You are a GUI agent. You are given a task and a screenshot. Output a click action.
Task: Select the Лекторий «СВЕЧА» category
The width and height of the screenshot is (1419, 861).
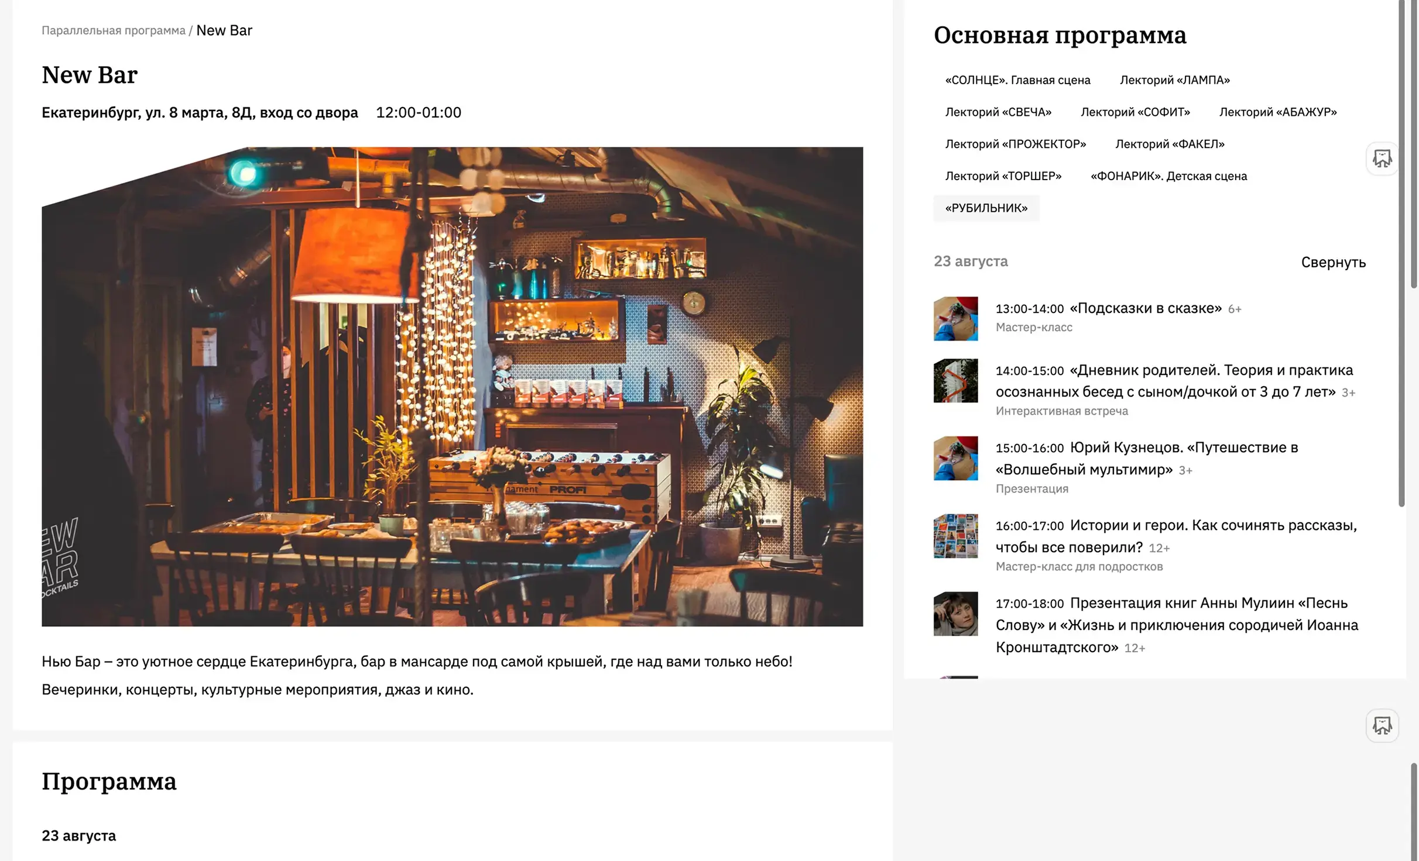[x=998, y=111]
